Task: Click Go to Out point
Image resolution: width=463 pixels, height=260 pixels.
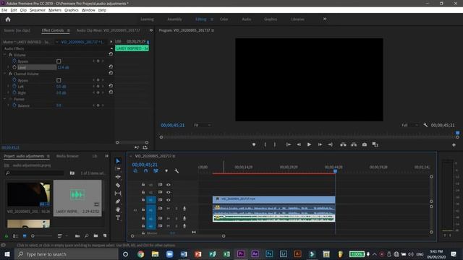Action: 330,144
